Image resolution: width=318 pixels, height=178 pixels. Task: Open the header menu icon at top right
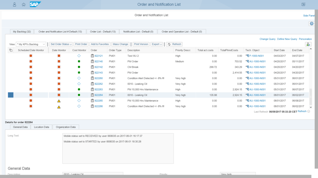tap(303, 4)
